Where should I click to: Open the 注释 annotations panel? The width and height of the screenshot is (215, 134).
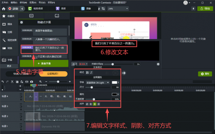click(x=8, y=32)
